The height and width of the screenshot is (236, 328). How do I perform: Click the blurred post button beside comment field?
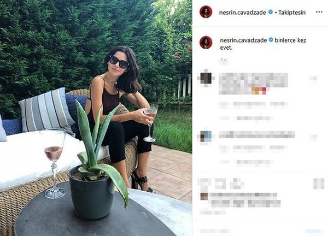coord(315,231)
